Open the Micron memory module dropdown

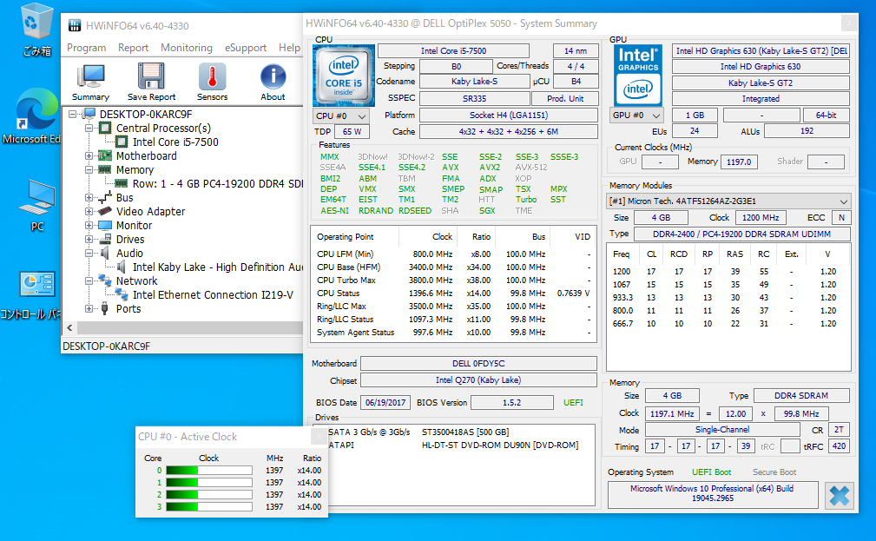click(729, 201)
